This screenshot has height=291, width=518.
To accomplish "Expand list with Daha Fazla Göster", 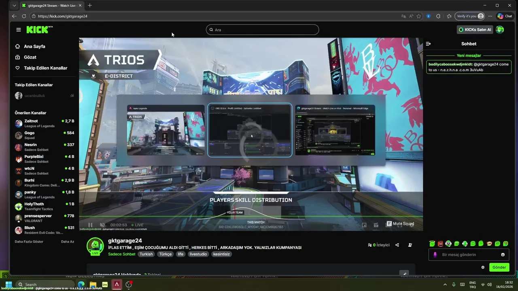I will click(29, 242).
